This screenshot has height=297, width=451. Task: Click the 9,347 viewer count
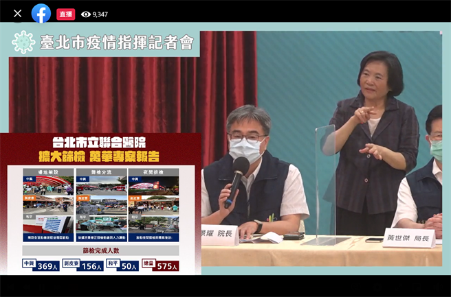pos(100,14)
